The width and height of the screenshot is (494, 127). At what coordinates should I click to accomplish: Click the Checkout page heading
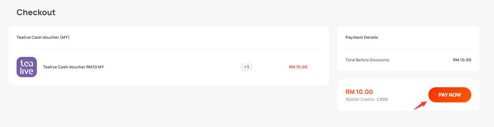point(36,12)
